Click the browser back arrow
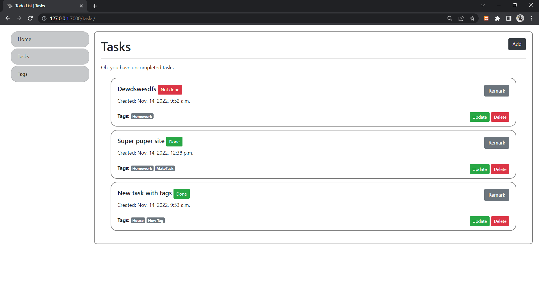 tap(7, 18)
